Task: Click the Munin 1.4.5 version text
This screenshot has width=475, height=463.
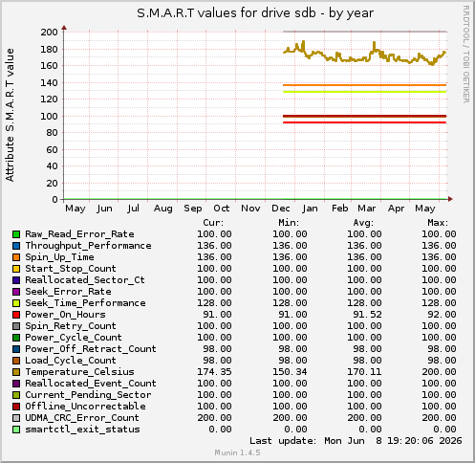Action: tap(237, 452)
